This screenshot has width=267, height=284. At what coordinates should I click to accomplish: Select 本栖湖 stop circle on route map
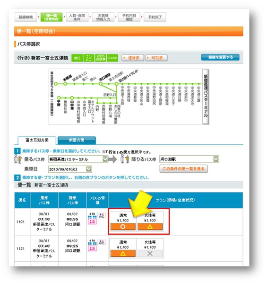click(65, 84)
